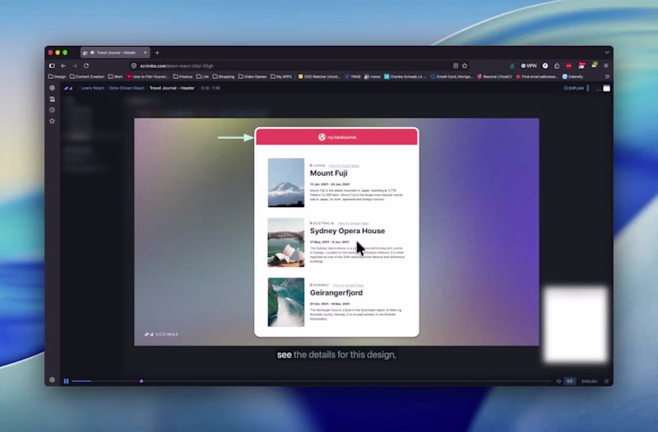This screenshot has width=658, height=432.
Task: Show more bookmarks with double chevron
Action: pyautogui.click(x=607, y=76)
